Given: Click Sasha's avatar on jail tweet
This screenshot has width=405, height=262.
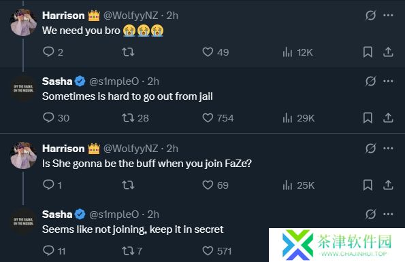Looking at the screenshot, I should pyautogui.click(x=24, y=88).
